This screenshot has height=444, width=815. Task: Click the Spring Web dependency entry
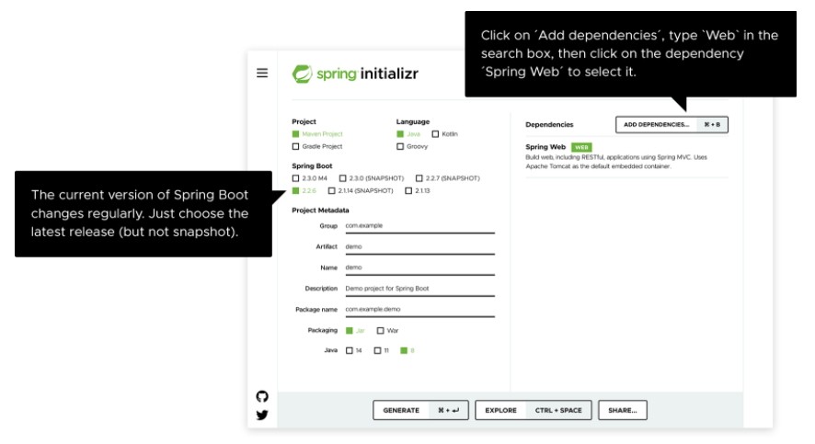[626, 156]
